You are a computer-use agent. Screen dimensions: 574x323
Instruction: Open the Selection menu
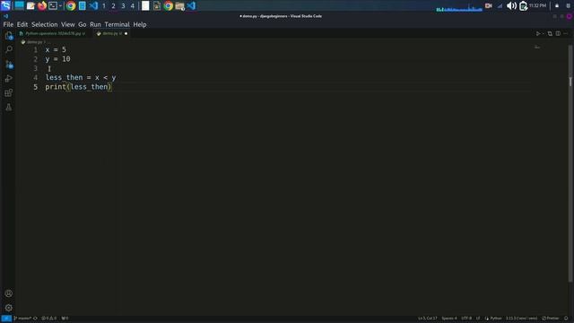(44, 24)
